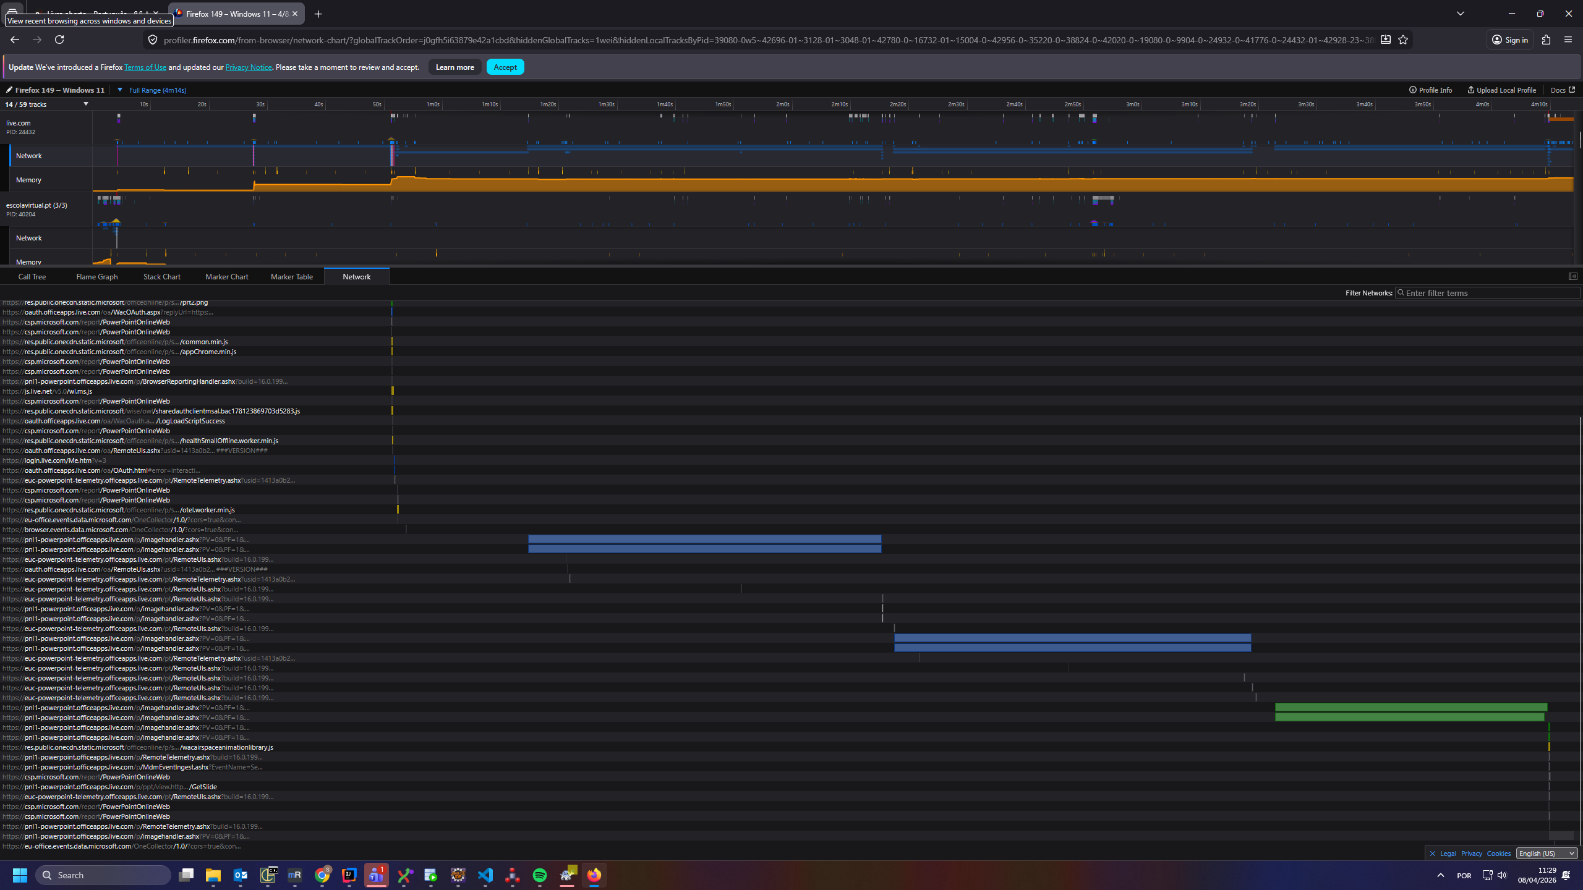Select the live.com PID 24432 process track
Viewport: 1583px width, 890px height.
tap(46, 127)
